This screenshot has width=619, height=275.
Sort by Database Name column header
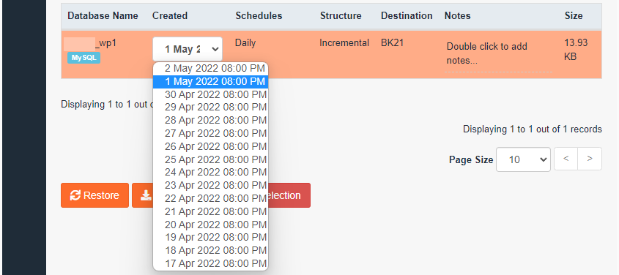point(103,16)
